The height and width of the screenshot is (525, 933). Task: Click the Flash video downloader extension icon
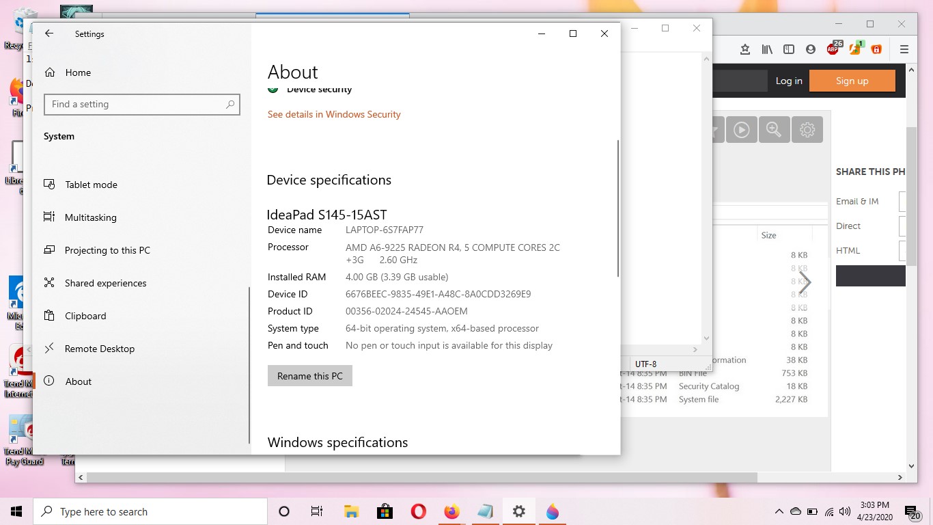856,49
